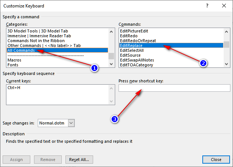
Task: Click the Commands list scrollbar thumb
Action: click(x=227, y=45)
